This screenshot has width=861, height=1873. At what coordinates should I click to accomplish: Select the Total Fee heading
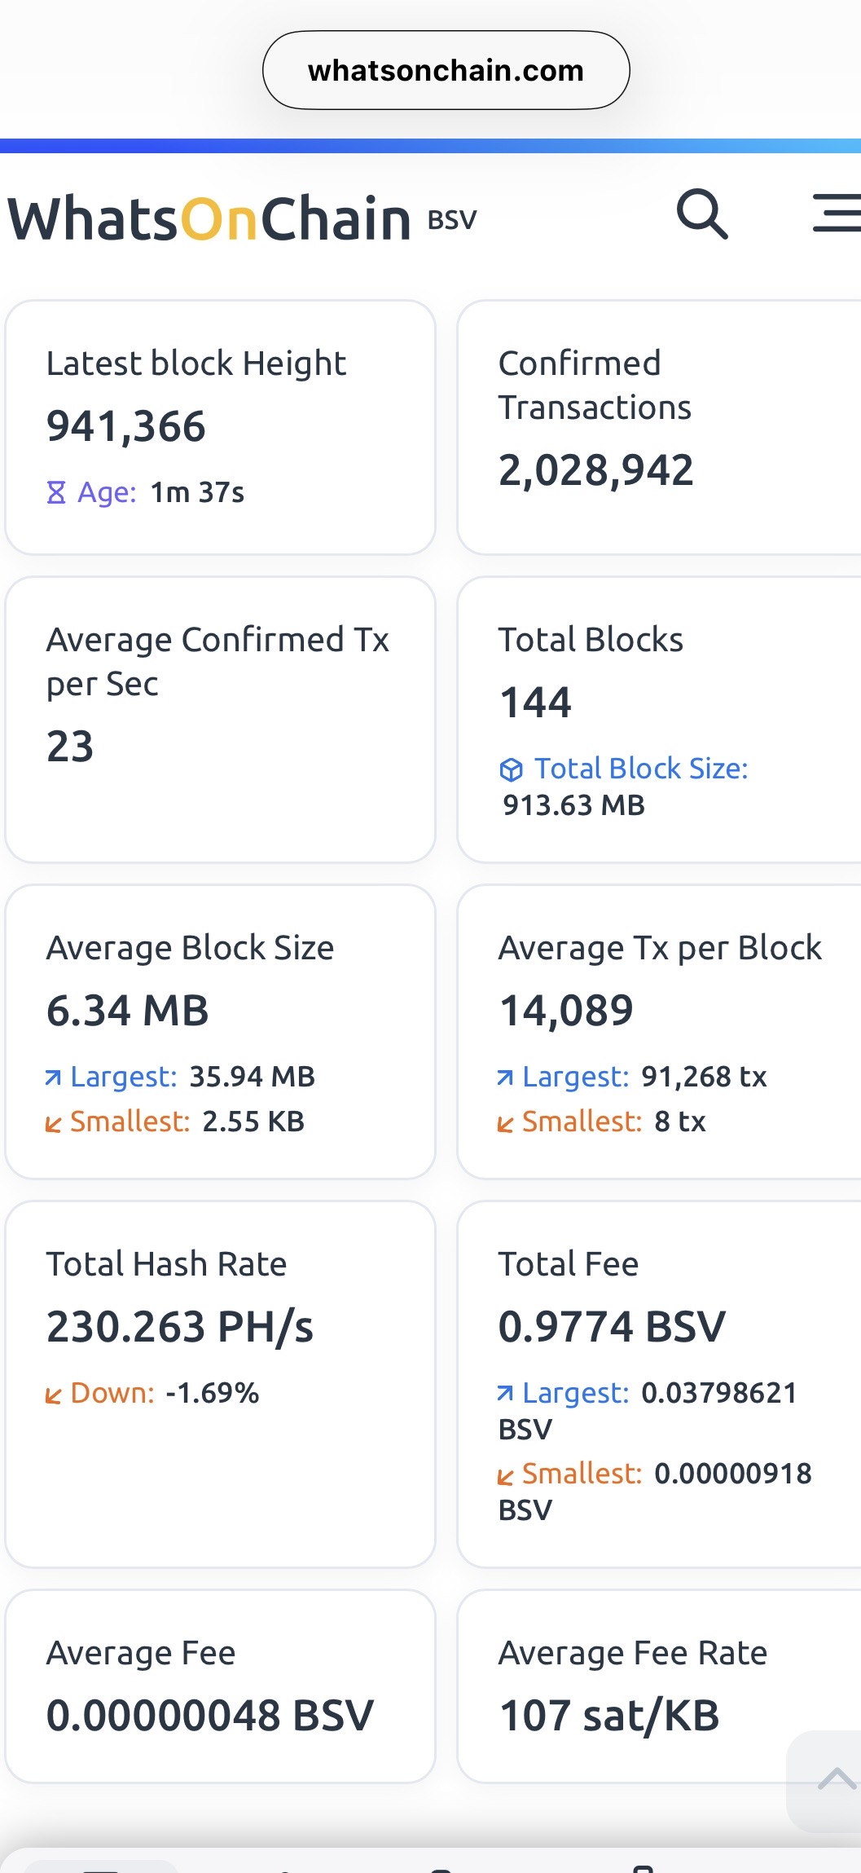(x=569, y=1264)
